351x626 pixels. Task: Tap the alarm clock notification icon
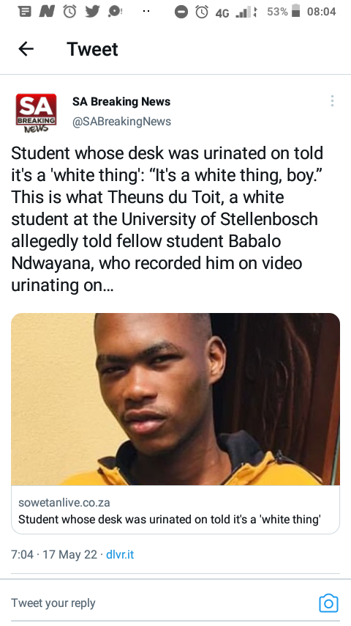(x=69, y=12)
